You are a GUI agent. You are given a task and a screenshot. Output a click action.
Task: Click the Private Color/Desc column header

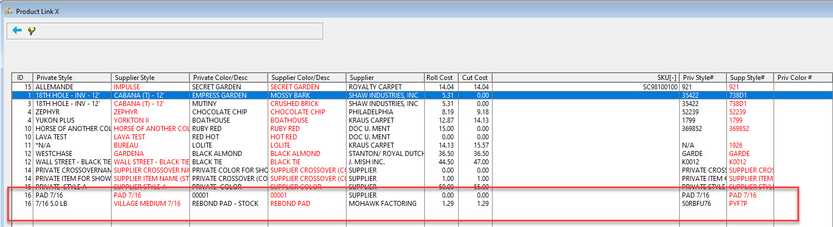(x=229, y=78)
